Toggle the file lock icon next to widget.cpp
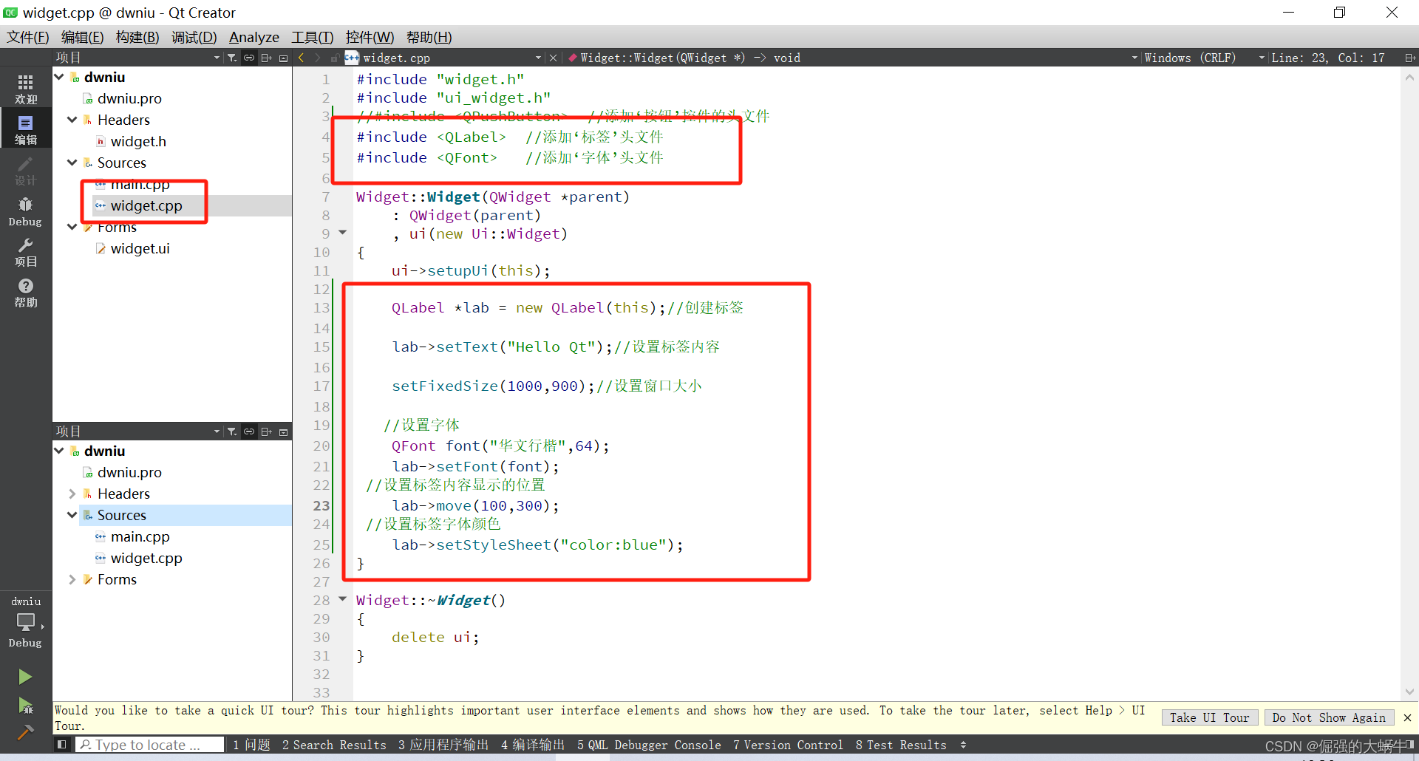The image size is (1419, 761). tap(334, 58)
